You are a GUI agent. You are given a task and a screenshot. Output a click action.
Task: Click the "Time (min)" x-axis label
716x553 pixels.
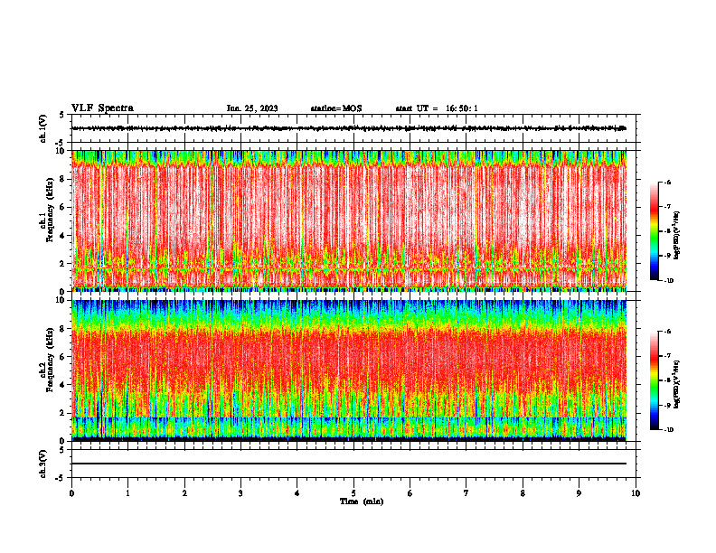[362, 501]
